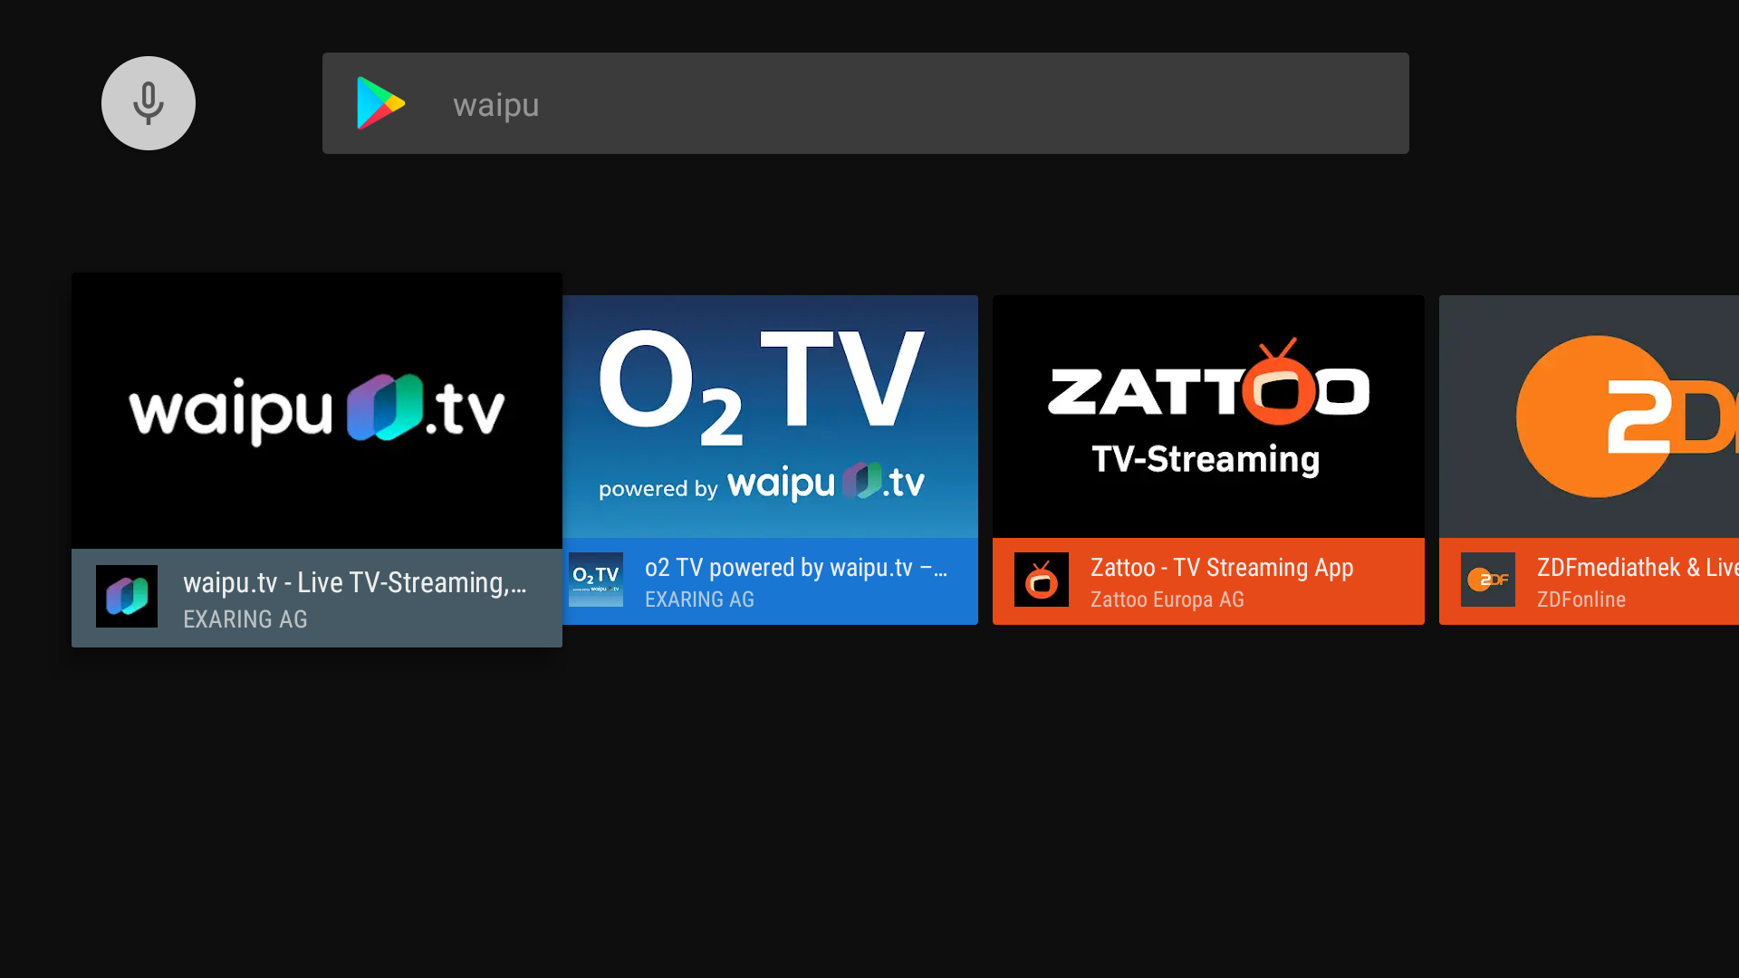Focus the search field containing 'waipu'
Screen dimensions: 1739x978
865,103
